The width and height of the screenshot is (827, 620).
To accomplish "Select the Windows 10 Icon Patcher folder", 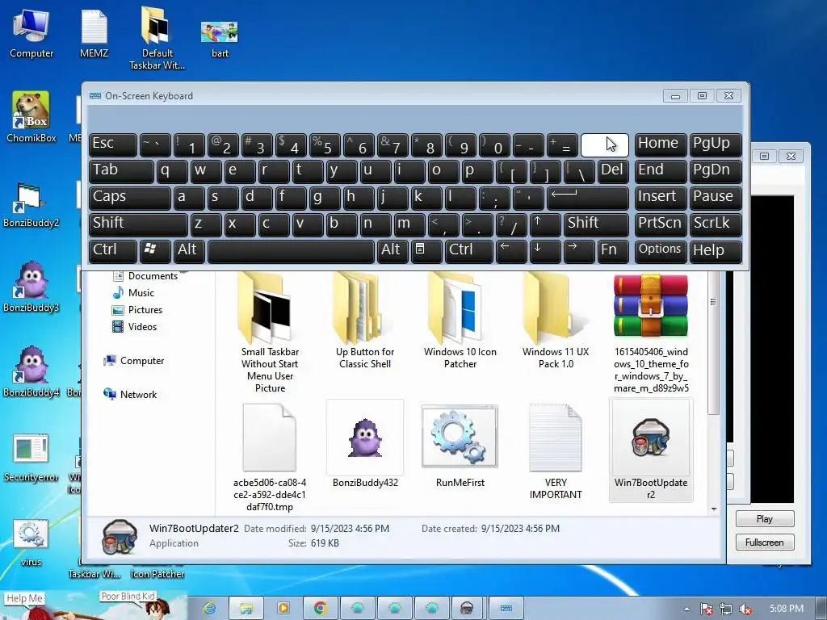I will coord(460,321).
